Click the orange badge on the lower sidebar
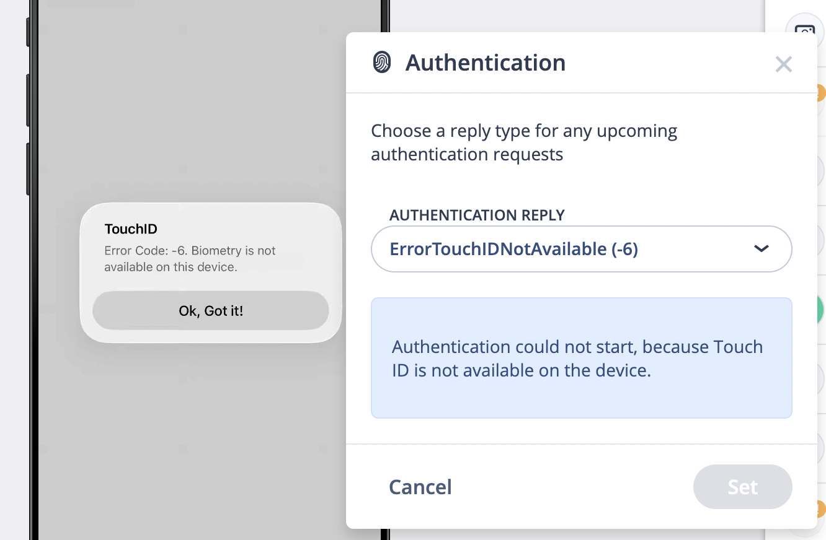 coord(820,509)
